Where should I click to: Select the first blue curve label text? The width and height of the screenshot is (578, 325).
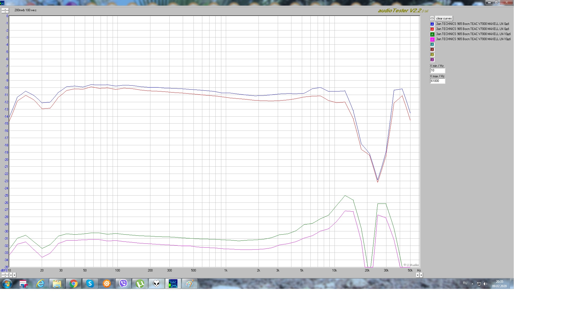tap(472, 24)
